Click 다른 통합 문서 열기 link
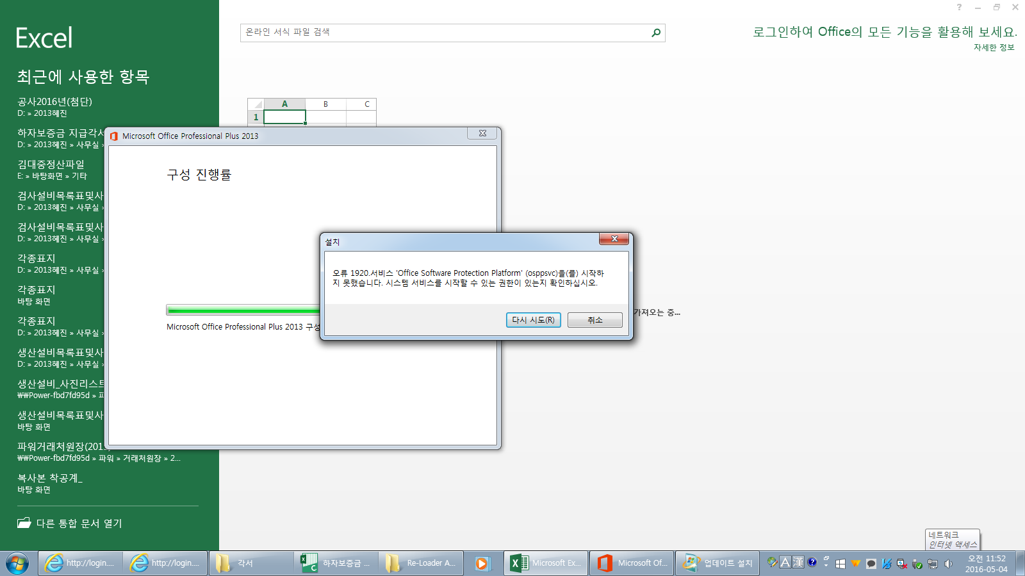 (x=79, y=524)
